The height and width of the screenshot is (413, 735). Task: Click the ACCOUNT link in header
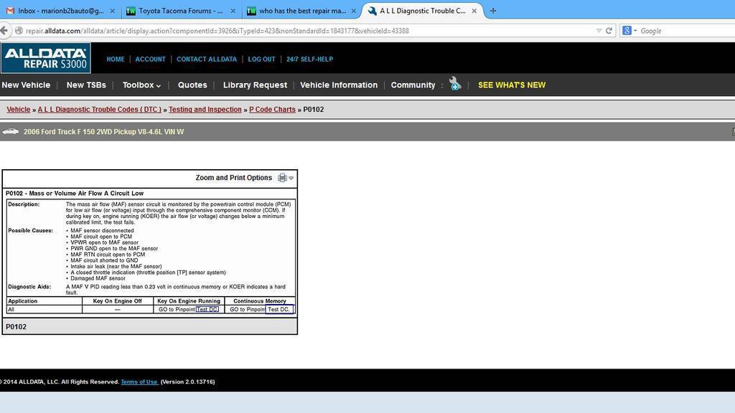pyautogui.click(x=151, y=60)
